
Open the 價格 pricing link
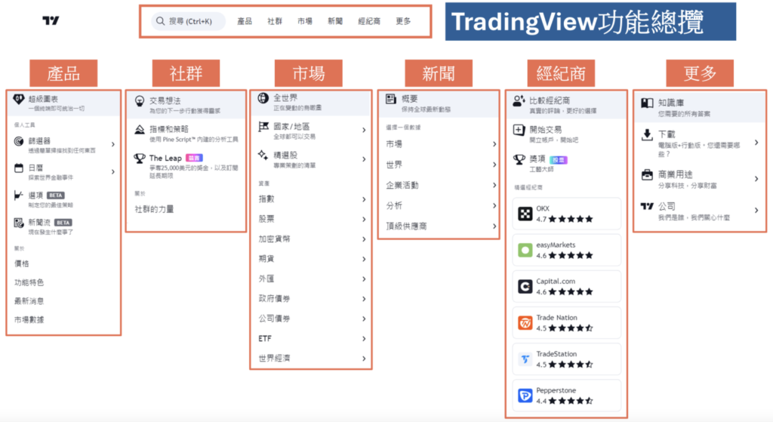pos(22,263)
